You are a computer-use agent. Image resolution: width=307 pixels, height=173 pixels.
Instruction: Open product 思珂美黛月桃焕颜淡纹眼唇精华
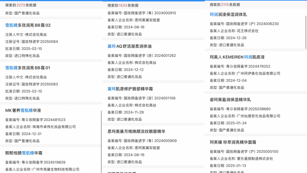tap(136, 131)
